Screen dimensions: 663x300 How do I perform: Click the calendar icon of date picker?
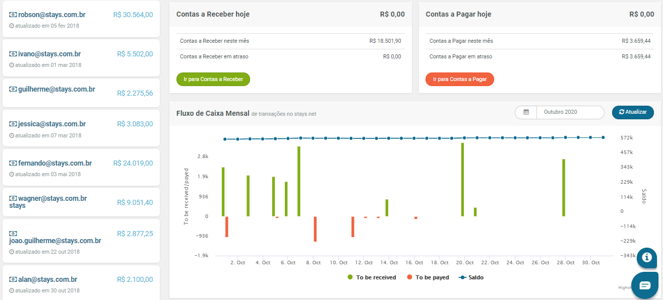point(526,112)
